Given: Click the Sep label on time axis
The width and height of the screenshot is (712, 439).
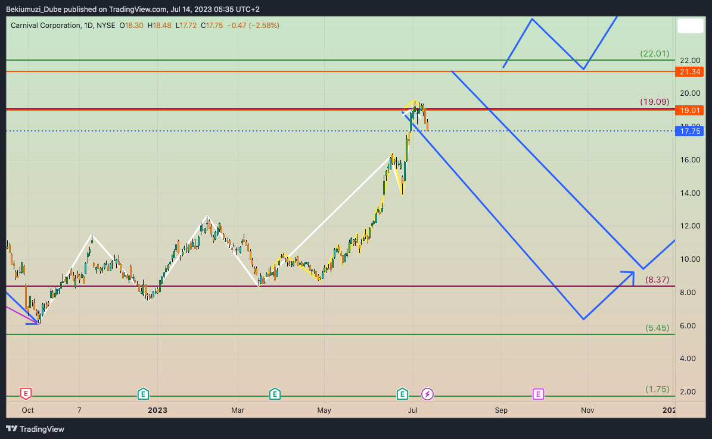Looking at the screenshot, I should point(501,410).
